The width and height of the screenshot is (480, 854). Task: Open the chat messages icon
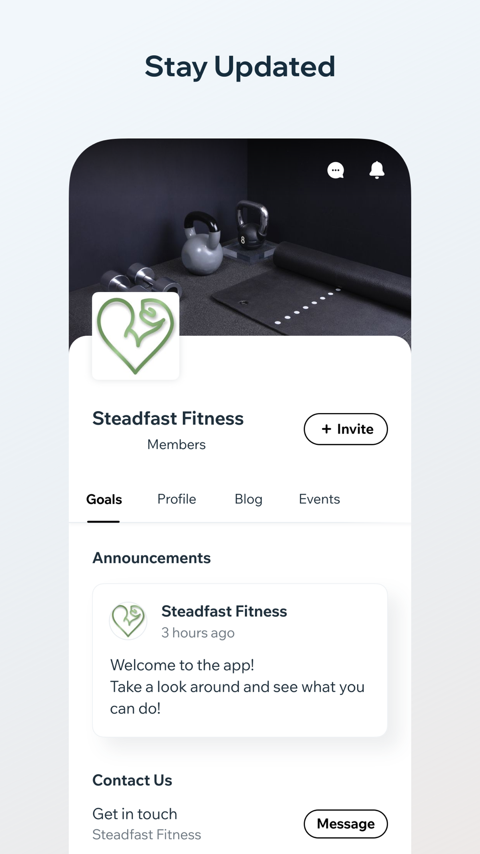(x=336, y=170)
